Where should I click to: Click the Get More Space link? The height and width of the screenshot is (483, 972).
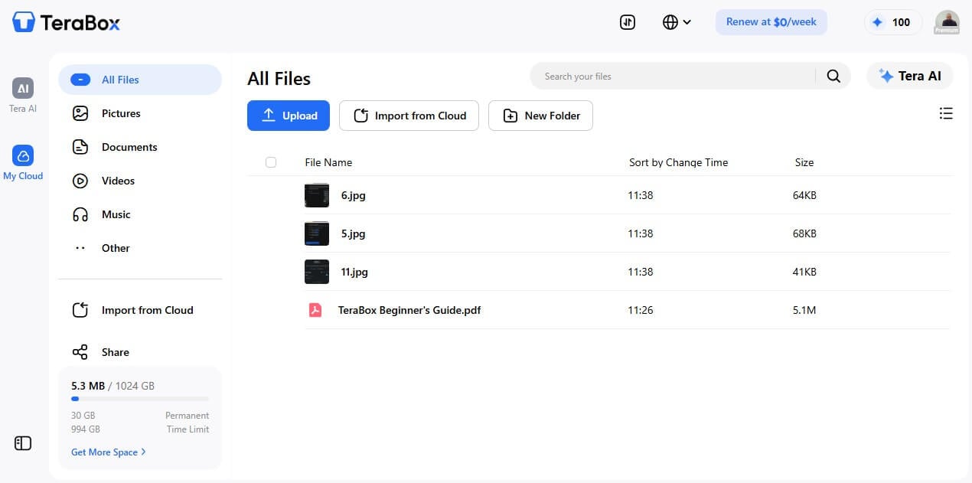[x=108, y=452]
